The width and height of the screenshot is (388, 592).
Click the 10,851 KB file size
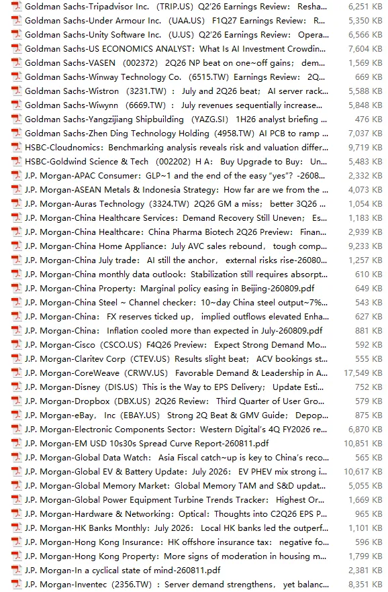pyautogui.click(x=363, y=443)
